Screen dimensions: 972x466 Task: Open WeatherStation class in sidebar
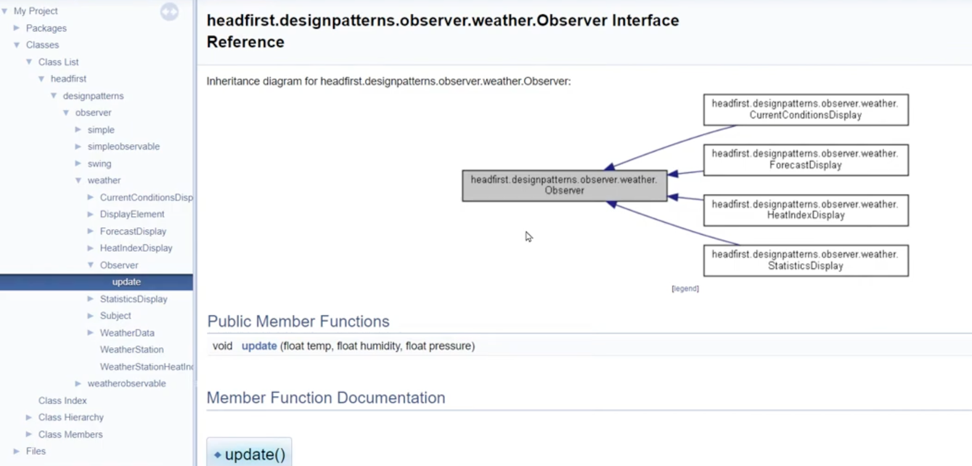131,350
